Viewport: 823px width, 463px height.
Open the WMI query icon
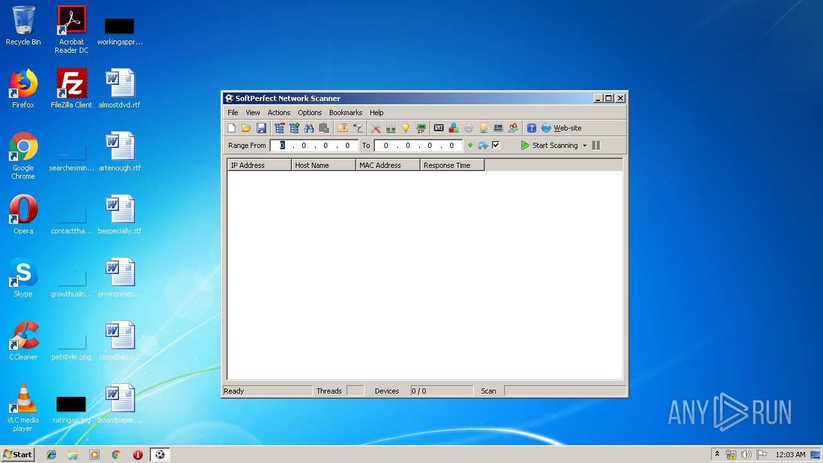pos(439,128)
